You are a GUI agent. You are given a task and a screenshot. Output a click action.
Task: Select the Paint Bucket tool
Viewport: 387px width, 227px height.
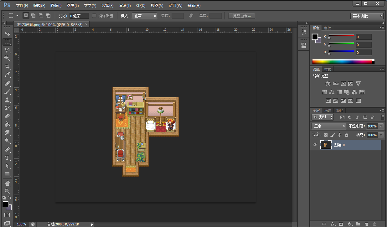tap(7, 124)
